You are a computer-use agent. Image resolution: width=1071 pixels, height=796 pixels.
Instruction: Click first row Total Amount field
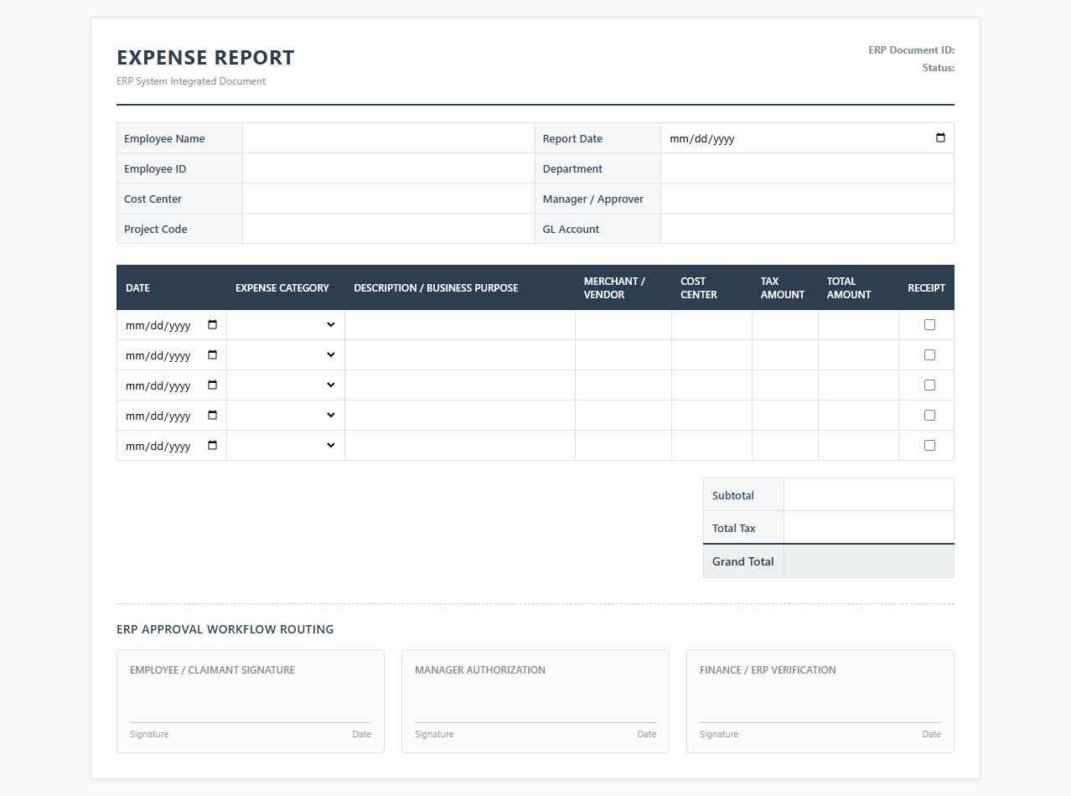coord(859,325)
